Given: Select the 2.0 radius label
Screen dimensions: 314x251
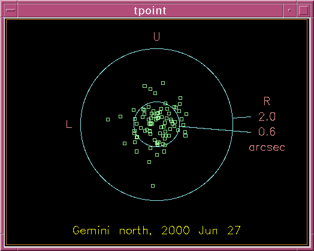Looking at the screenshot, I should [267, 117].
